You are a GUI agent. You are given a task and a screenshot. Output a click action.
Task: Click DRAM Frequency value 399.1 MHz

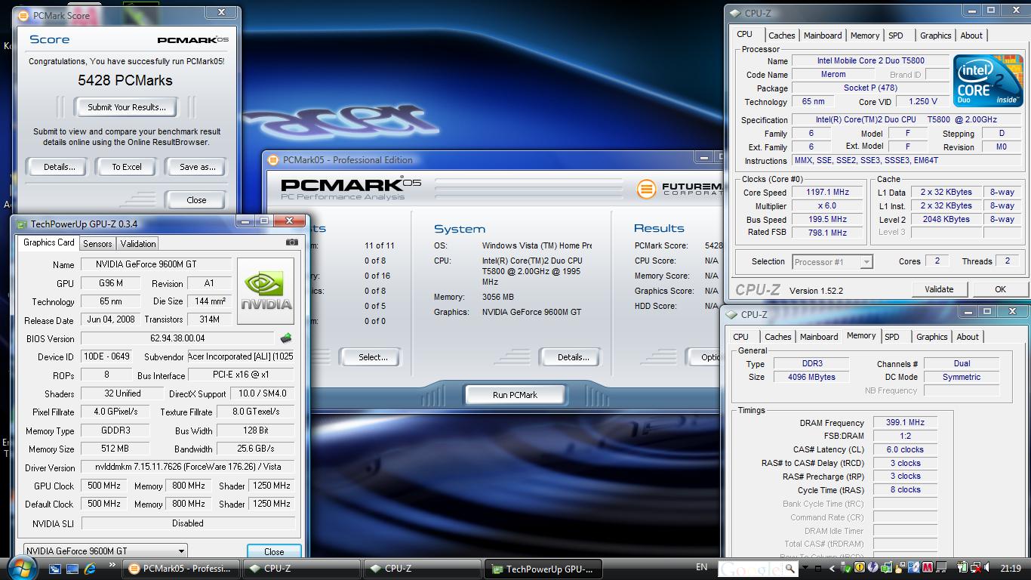click(905, 423)
